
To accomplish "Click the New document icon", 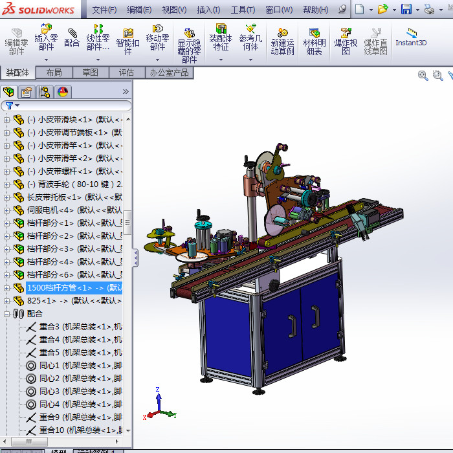I will 359,9.
